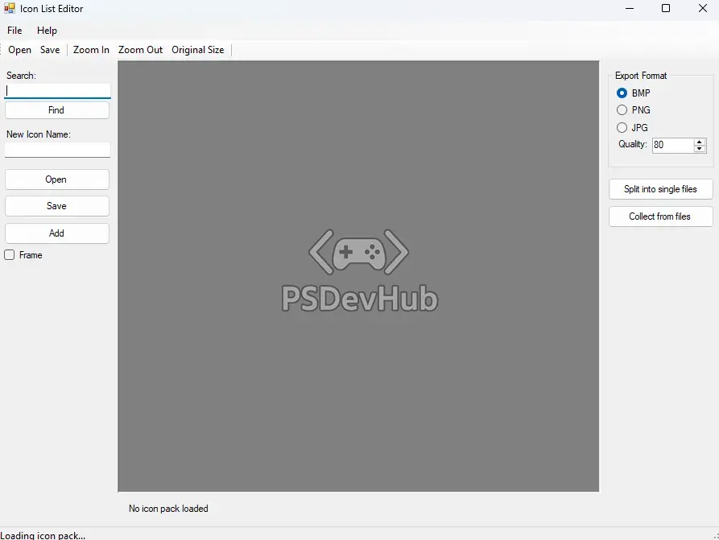Click Zoom In toolbar item
The width and height of the screenshot is (719, 540).
pyautogui.click(x=91, y=50)
